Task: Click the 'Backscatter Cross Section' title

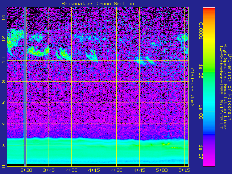Action: coord(98,4)
